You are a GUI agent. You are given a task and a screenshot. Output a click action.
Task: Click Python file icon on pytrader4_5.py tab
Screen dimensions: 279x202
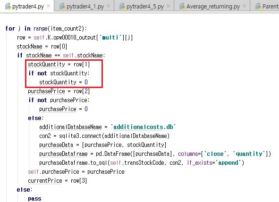pyautogui.click(x=122, y=7)
